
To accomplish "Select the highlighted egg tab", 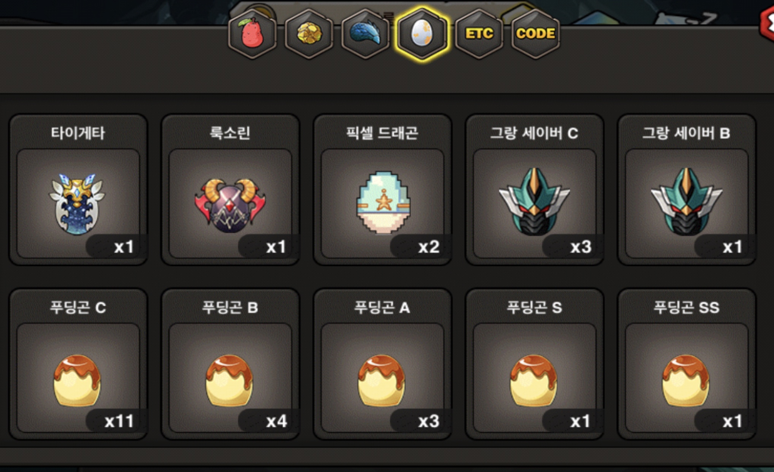I will [x=422, y=34].
